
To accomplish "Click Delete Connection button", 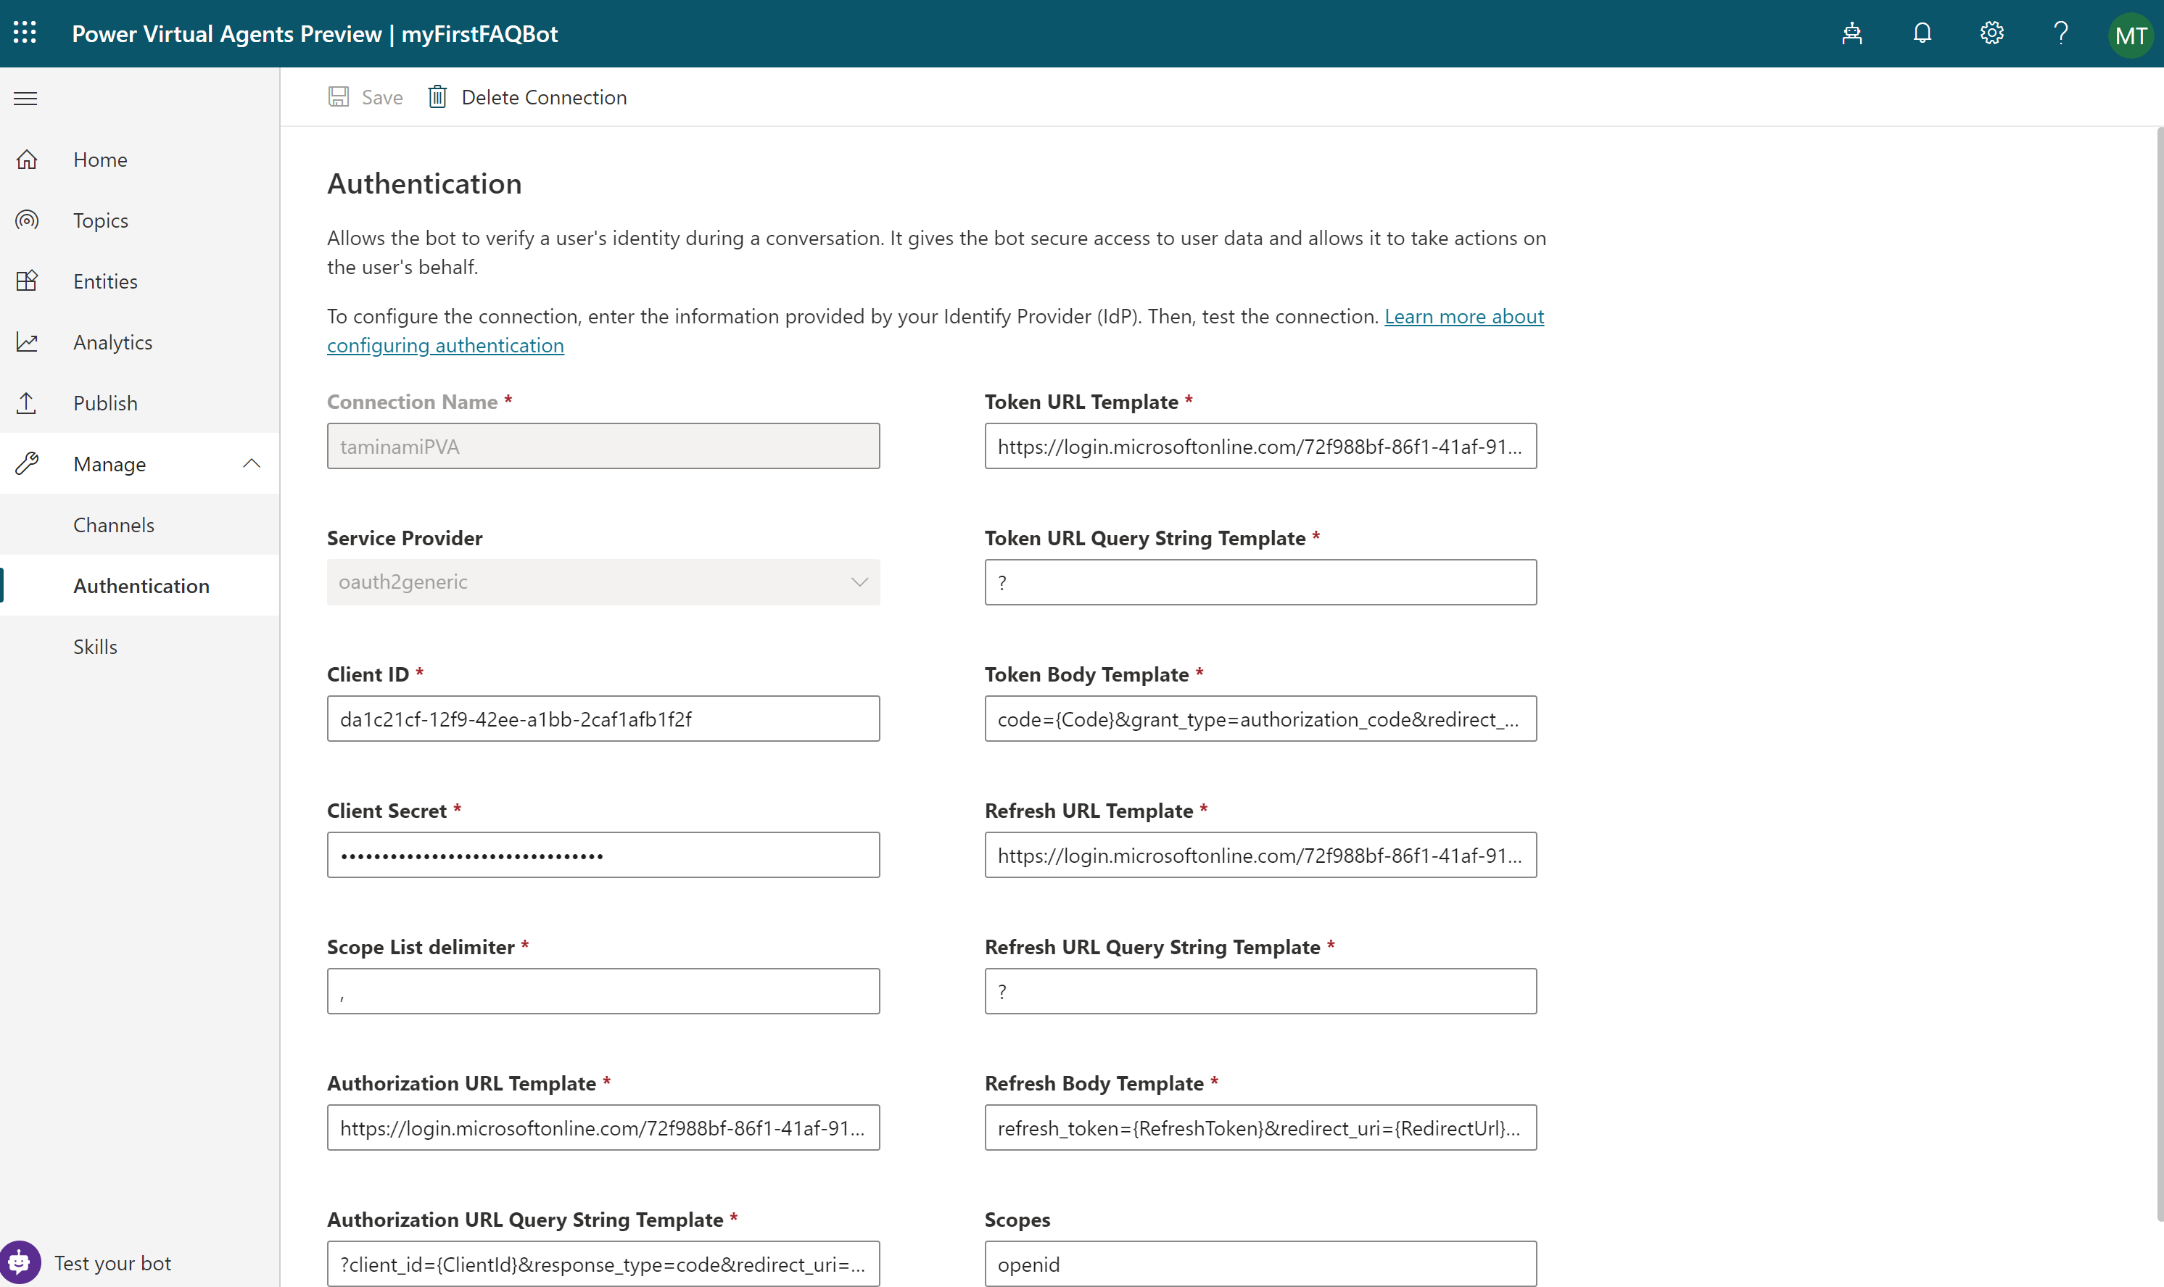I will point(527,97).
